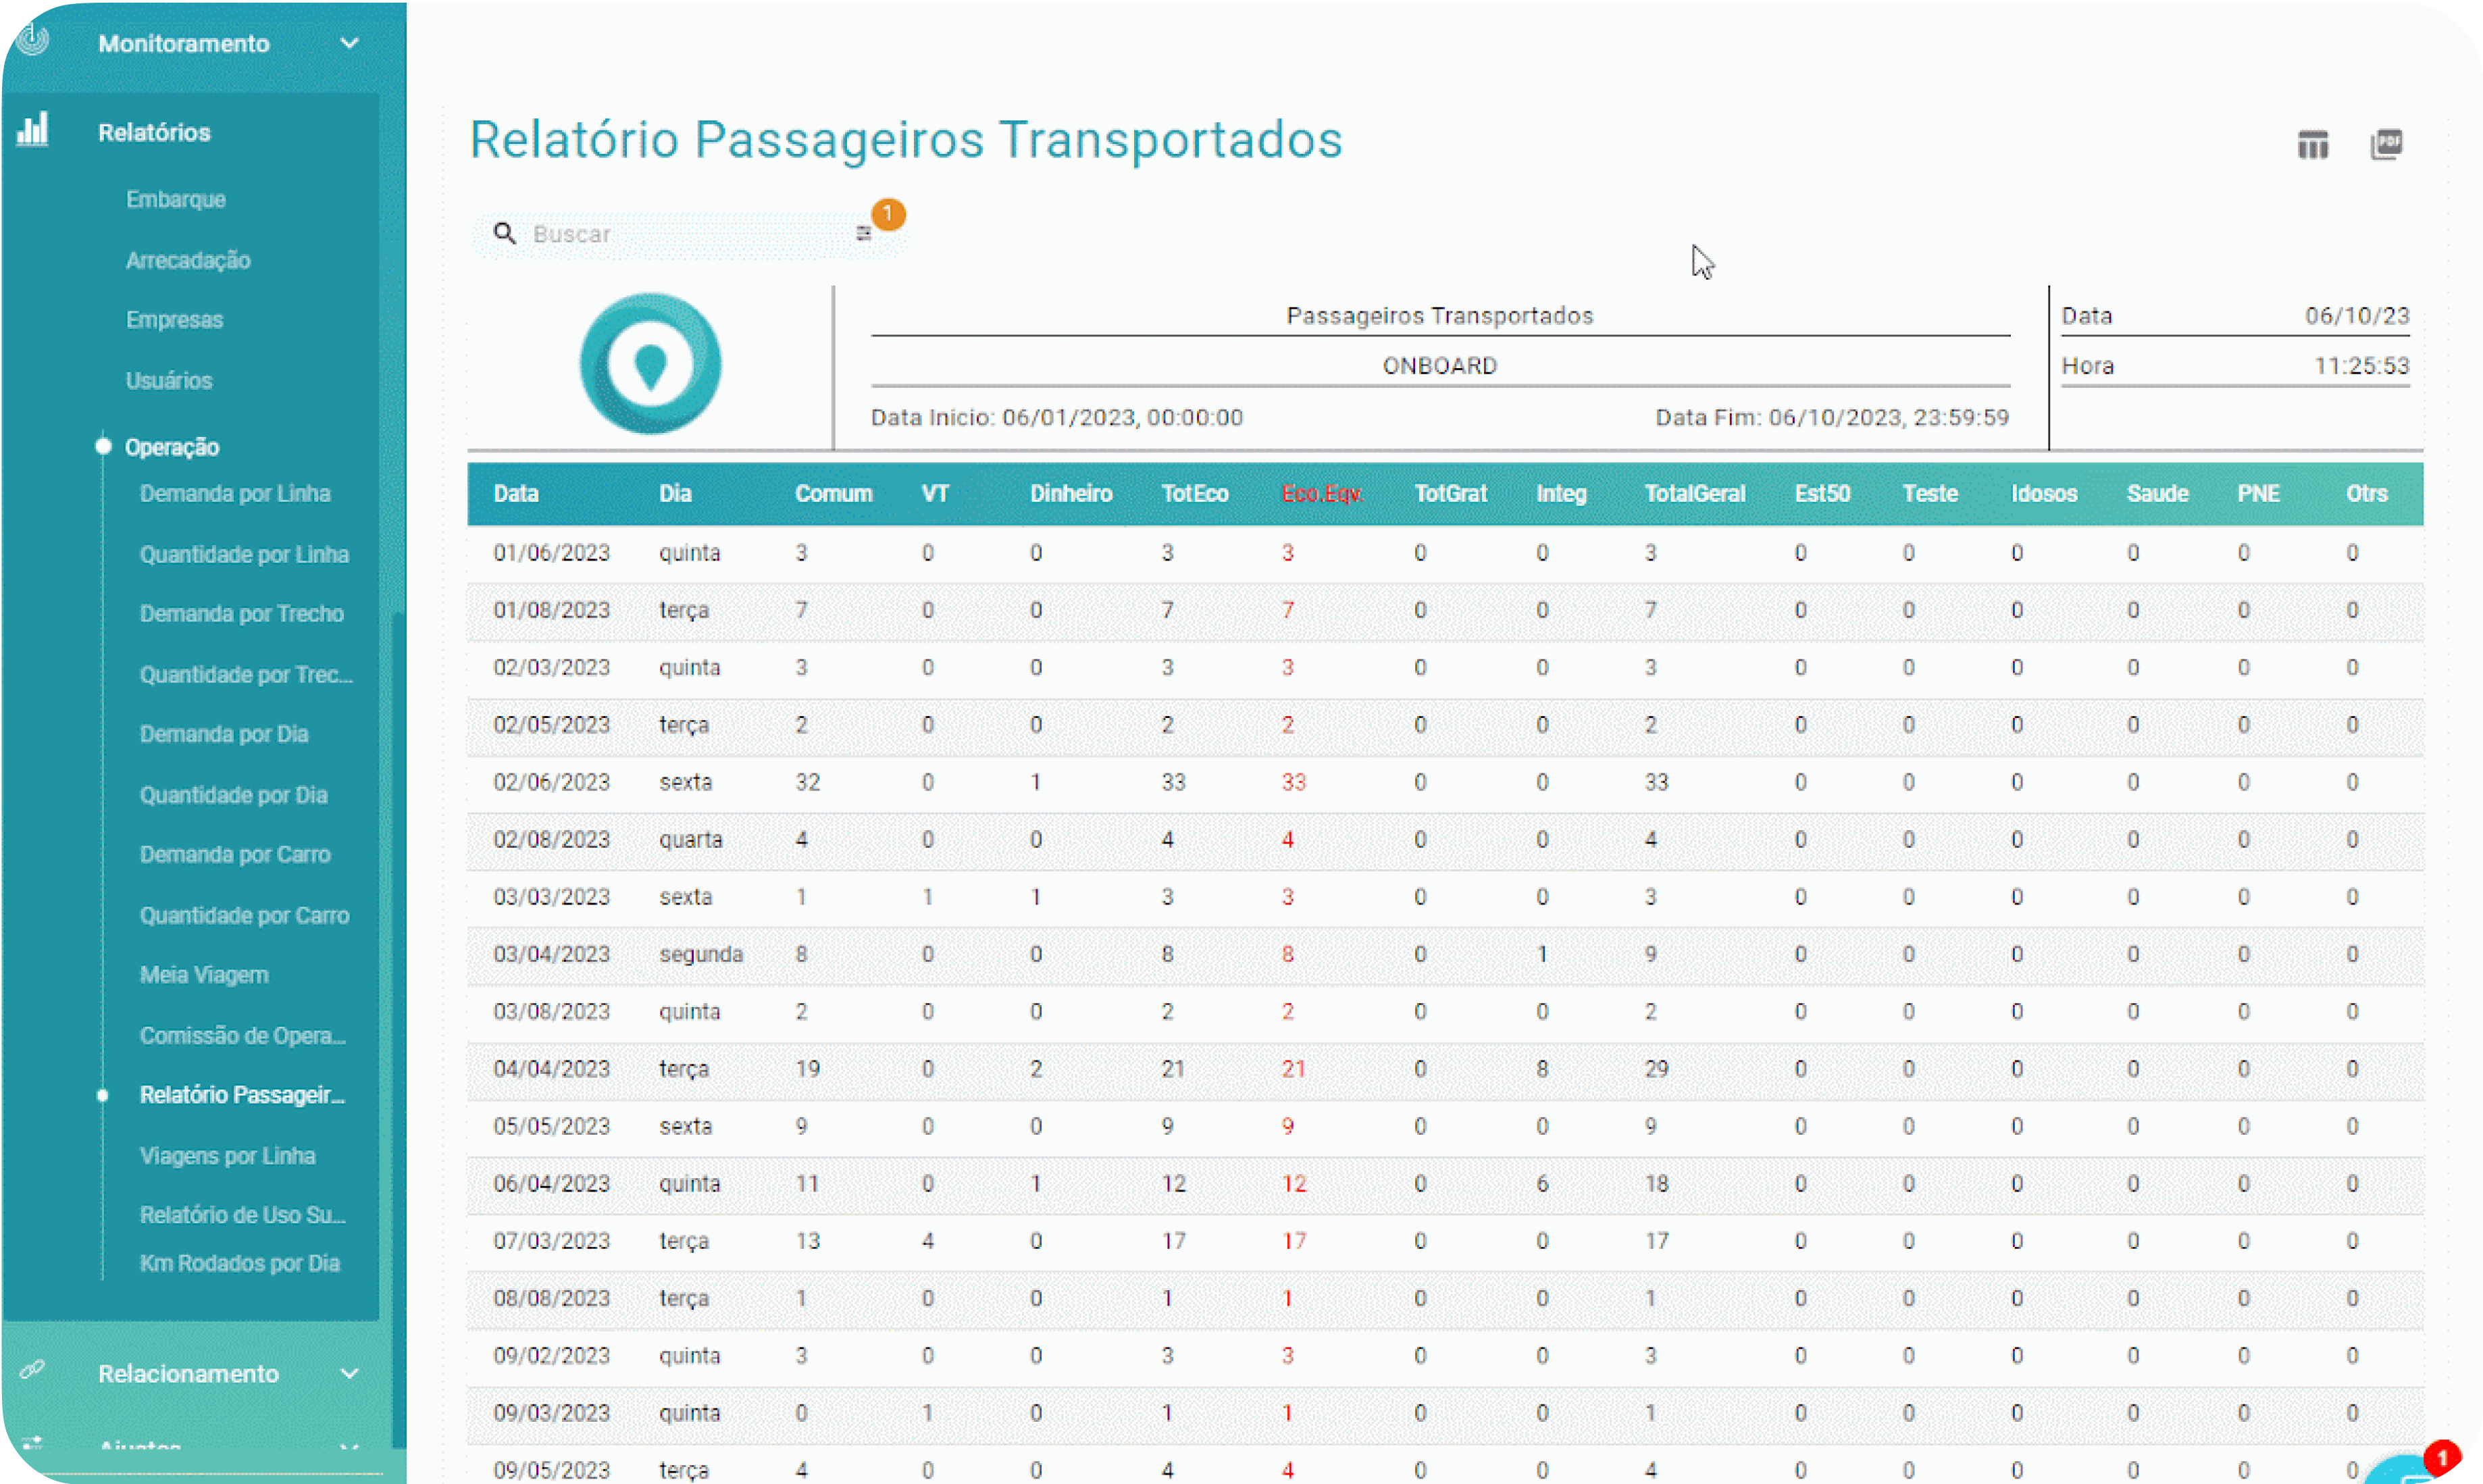The image size is (2483, 1484).
Task: Click the Relatórios bar chart icon
Action: pos(33,130)
